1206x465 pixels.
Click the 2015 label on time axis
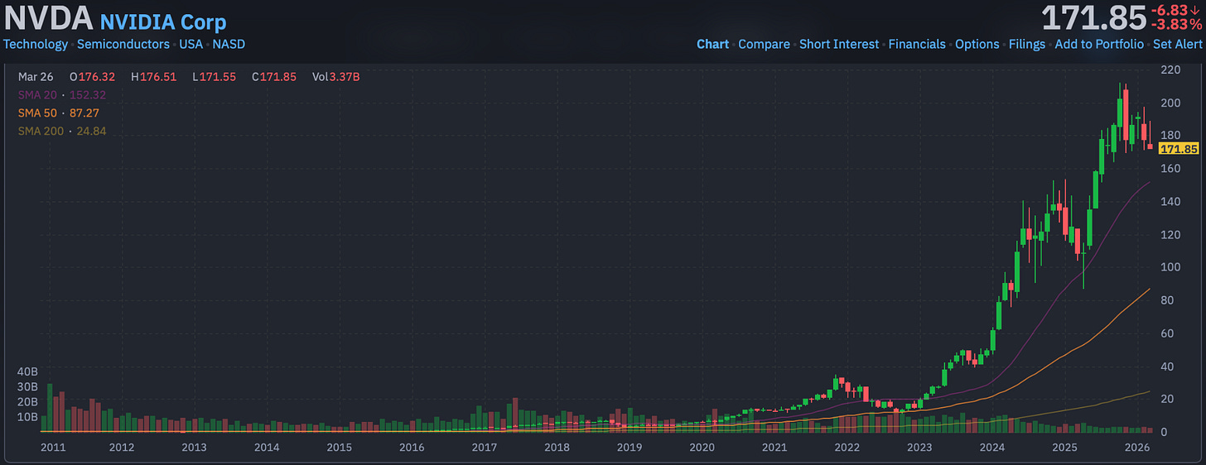click(x=340, y=448)
